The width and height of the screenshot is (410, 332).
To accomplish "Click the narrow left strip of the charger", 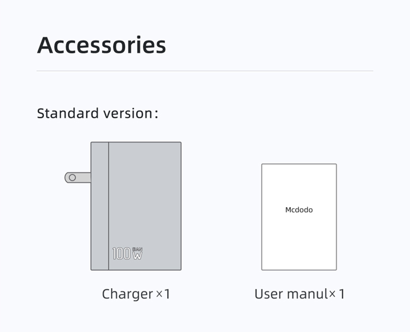I will click(x=99, y=206).
